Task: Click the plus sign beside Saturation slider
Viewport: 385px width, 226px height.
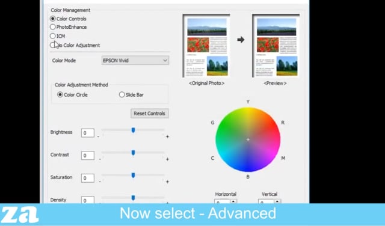Action: pos(167,182)
